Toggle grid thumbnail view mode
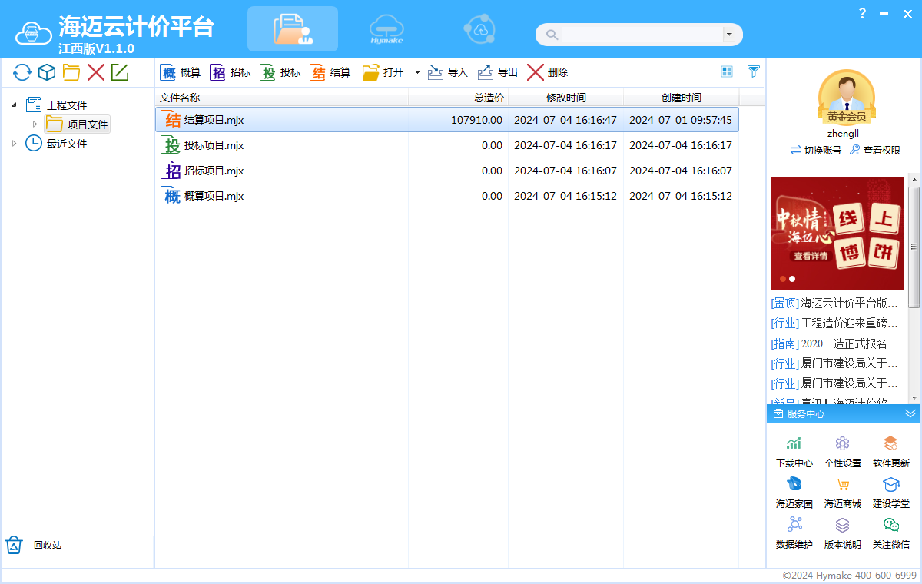Viewport: 922px width, 584px height. (x=727, y=71)
